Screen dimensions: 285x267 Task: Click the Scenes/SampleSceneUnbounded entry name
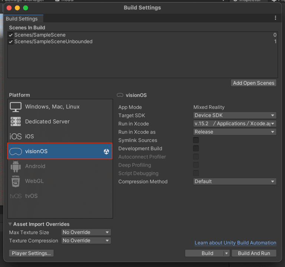53,42
